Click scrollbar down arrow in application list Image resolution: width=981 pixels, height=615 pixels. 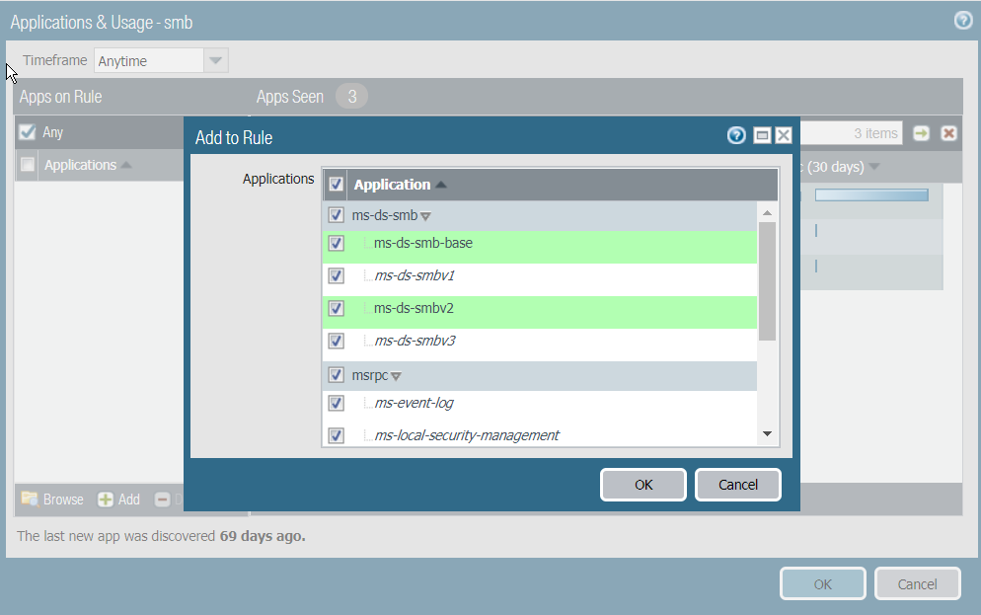[767, 433]
